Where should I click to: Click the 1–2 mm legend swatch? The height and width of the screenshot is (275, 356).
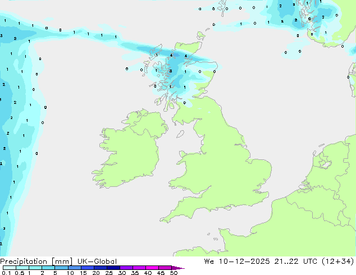[35, 268]
